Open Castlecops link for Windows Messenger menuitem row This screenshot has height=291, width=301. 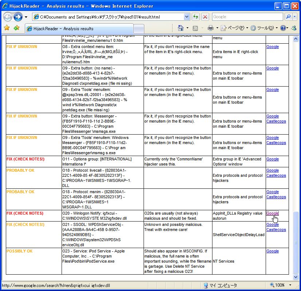pyautogui.click(x=276, y=143)
